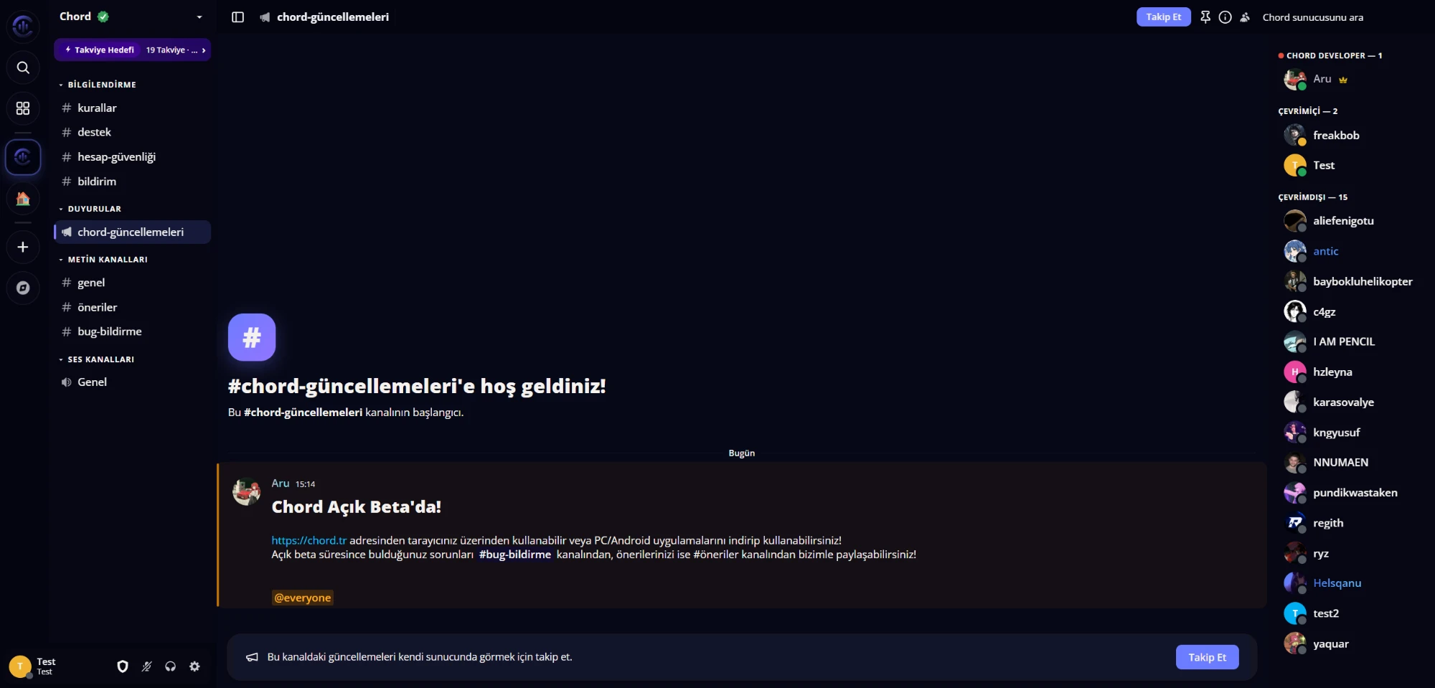Click Aru's avatar on the announcement message
Image resolution: width=1435 pixels, height=688 pixels.
[x=246, y=491]
